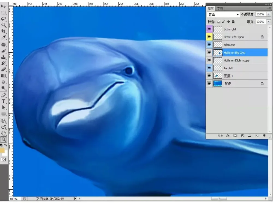Screen dimensions: 273x203
Task: Switch to the 字符 tab
Action: pos(220,8)
